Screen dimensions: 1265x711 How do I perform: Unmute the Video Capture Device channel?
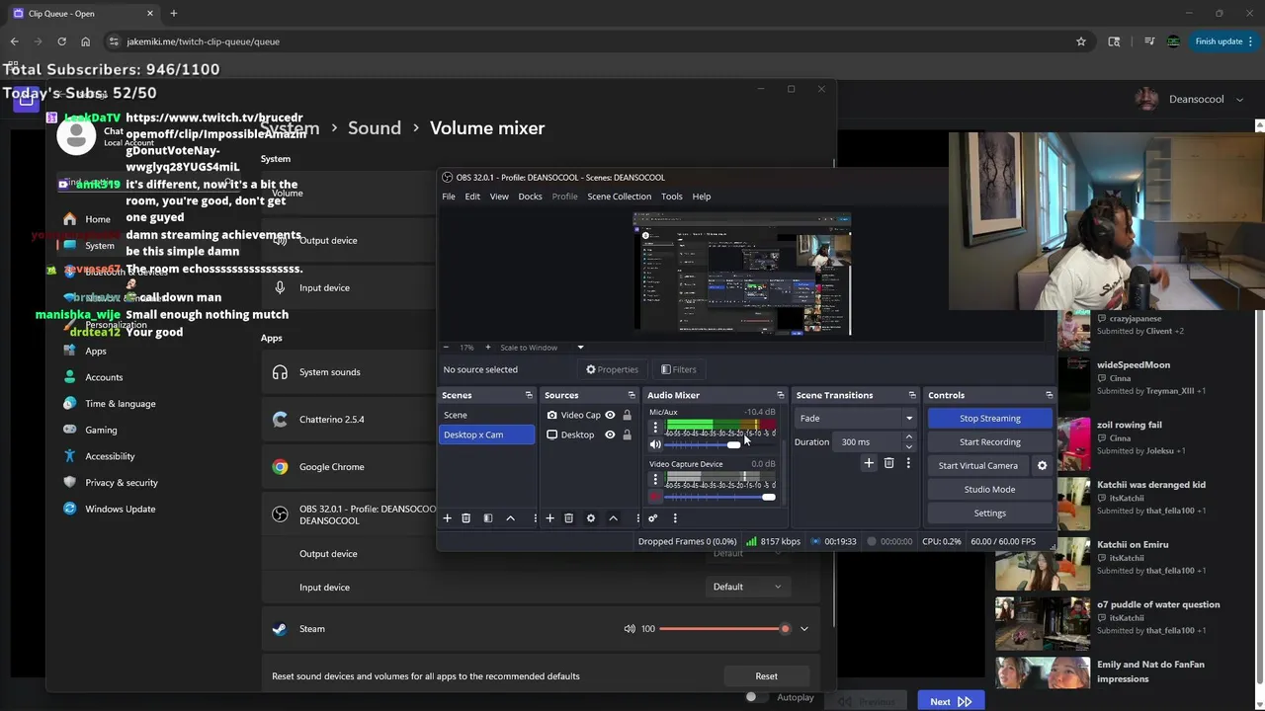point(654,497)
